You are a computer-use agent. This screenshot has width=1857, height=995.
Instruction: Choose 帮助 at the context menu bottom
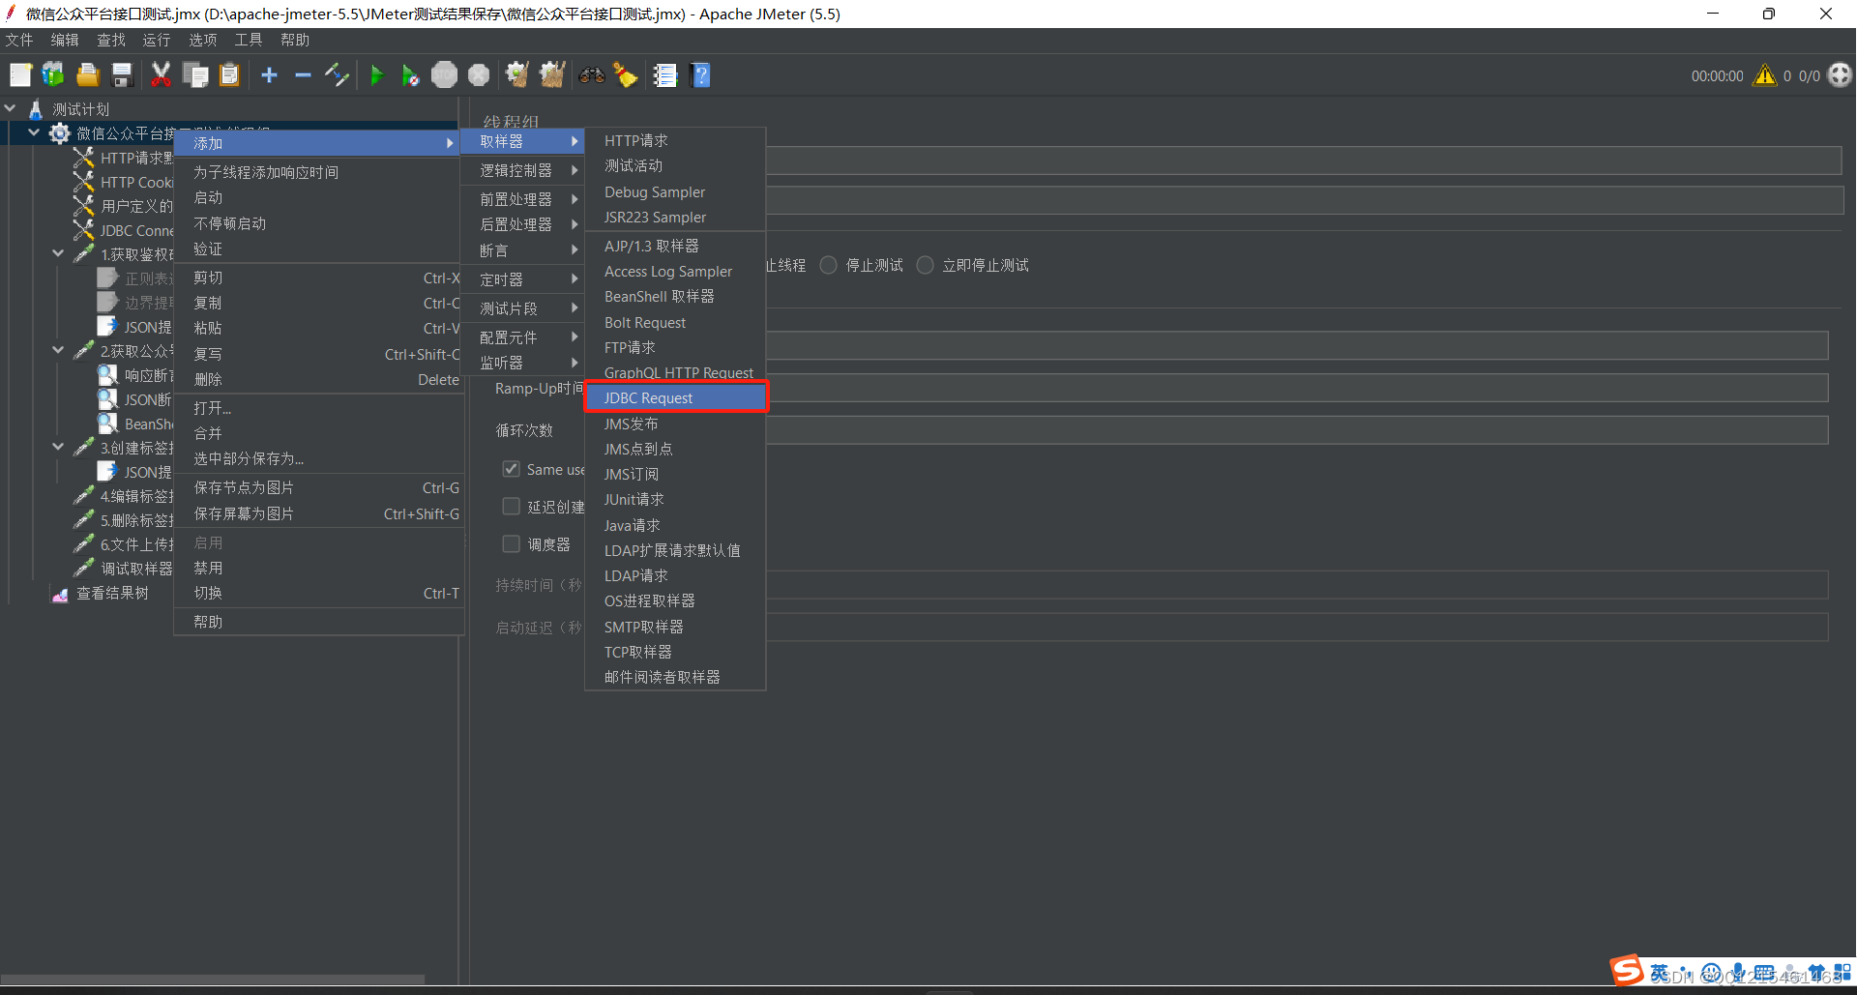319,622
